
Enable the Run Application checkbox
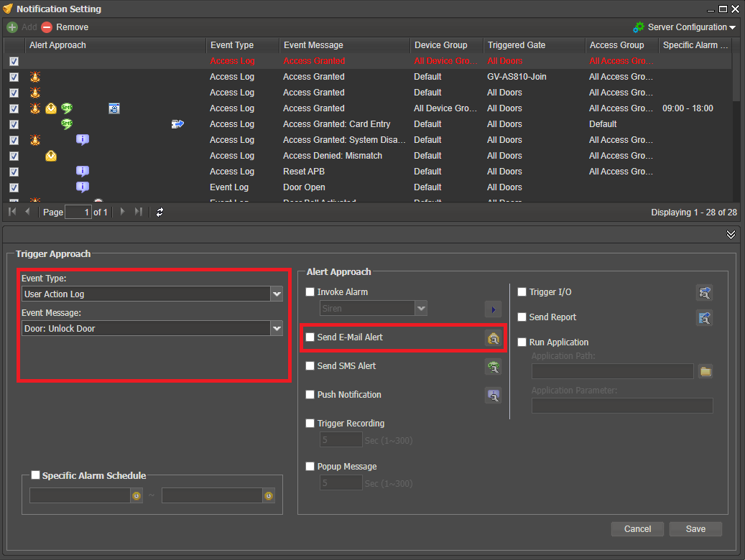522,342
